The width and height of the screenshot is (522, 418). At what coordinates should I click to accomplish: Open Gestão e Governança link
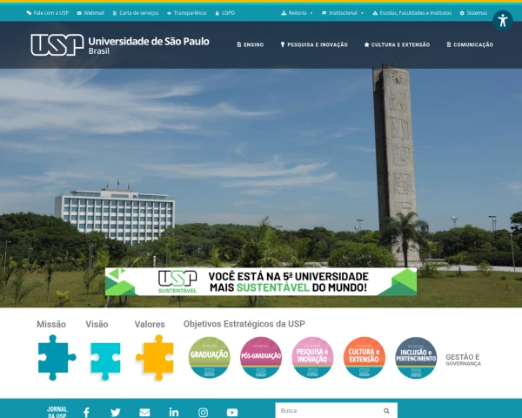pos(463,360)
